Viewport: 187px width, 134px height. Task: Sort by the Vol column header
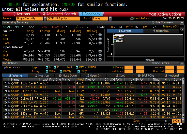coord(81,80)
